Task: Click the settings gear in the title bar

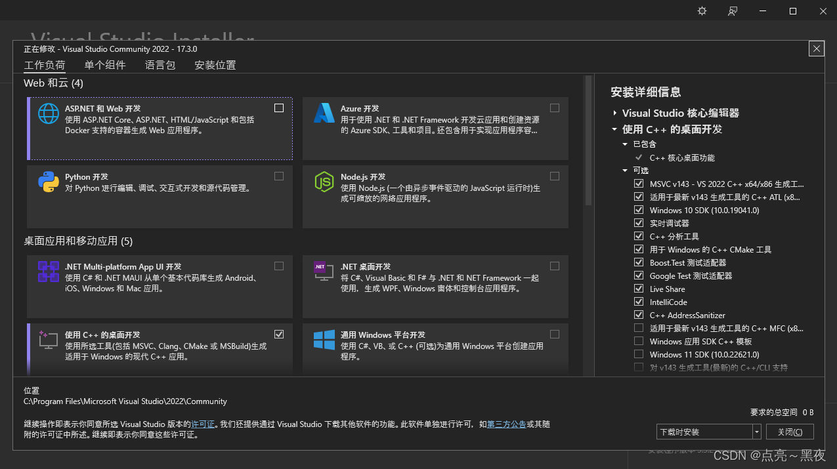Action: click(x=701, y=10)
